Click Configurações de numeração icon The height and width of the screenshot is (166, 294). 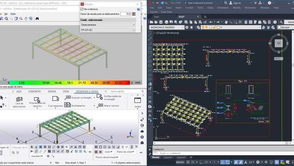click(100, 97)
